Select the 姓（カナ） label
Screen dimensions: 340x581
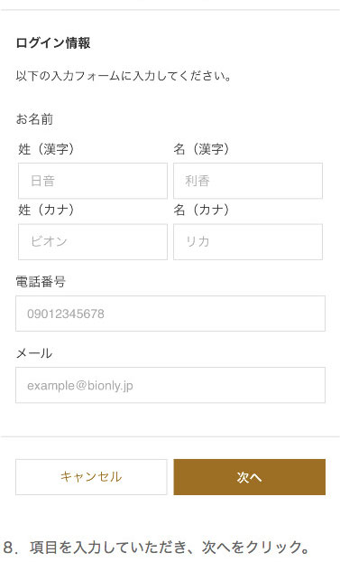pos(46,211)
